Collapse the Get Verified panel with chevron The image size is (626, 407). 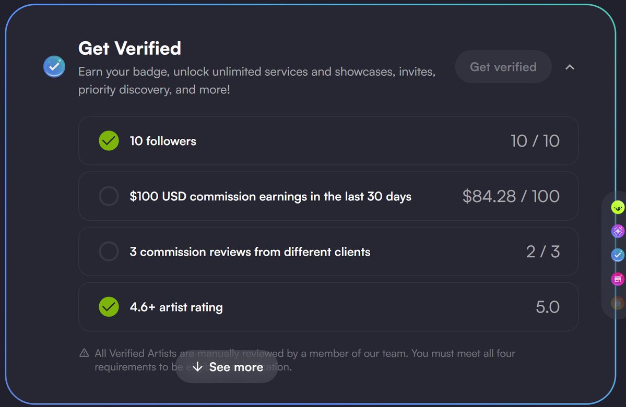point(570,67)
